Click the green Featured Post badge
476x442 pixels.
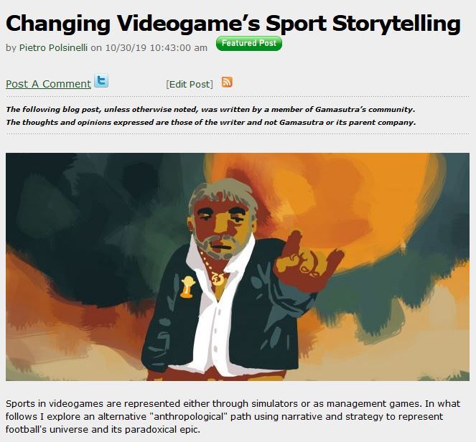249,44
